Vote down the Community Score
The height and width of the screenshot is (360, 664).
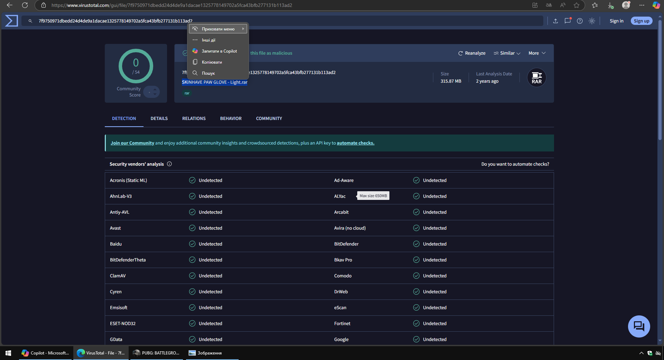click(x=155, y=94)
